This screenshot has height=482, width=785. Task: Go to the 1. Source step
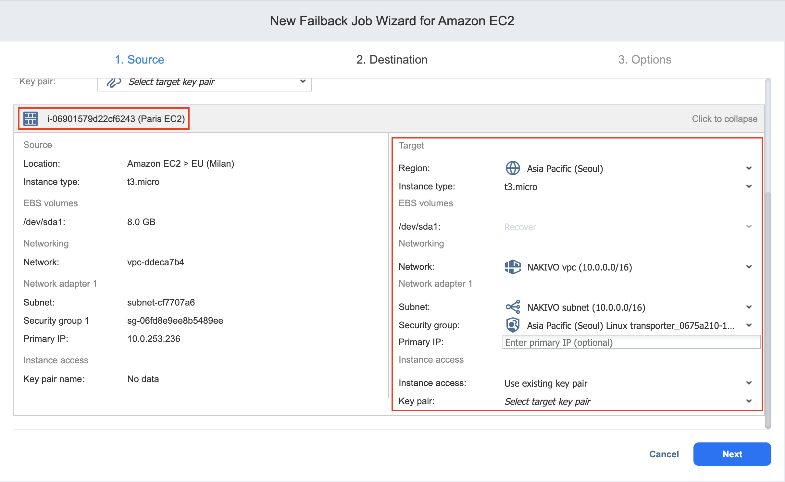click(x=139, y=60)
